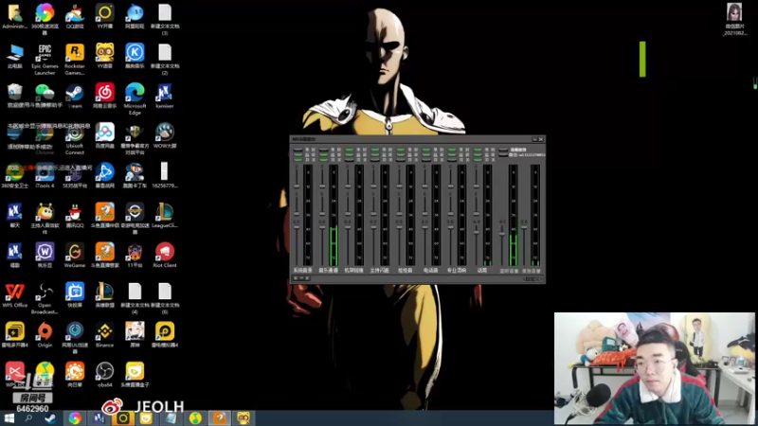Open the LeagueClient desktop shortcut
Image resolution: width=758 pixels, height=426 pixels.
164,216
